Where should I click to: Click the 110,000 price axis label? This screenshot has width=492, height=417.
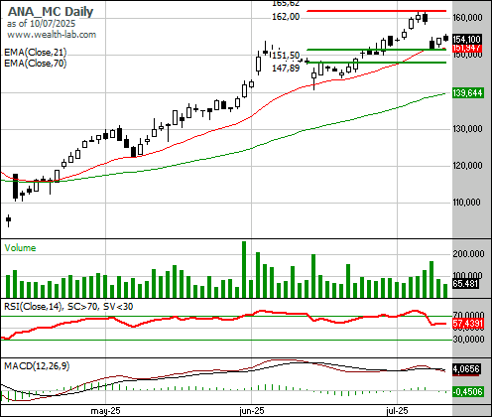tap(466, 202)
